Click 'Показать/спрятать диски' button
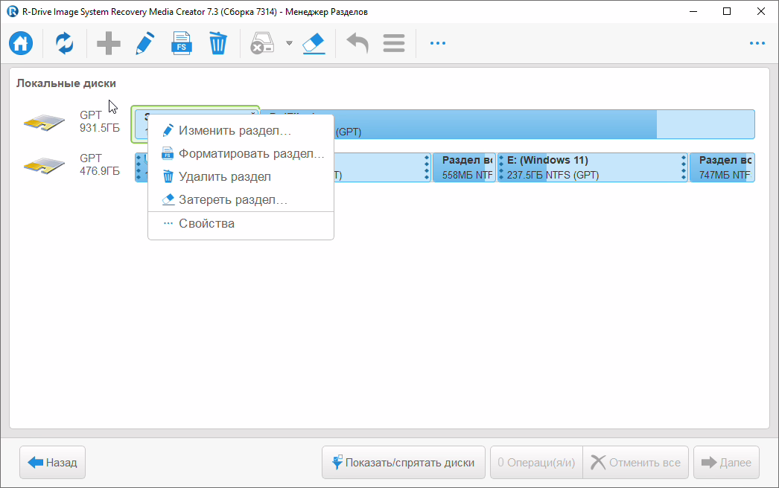The width and height of the screenshot is (779, 488). (x=403, y=462)
